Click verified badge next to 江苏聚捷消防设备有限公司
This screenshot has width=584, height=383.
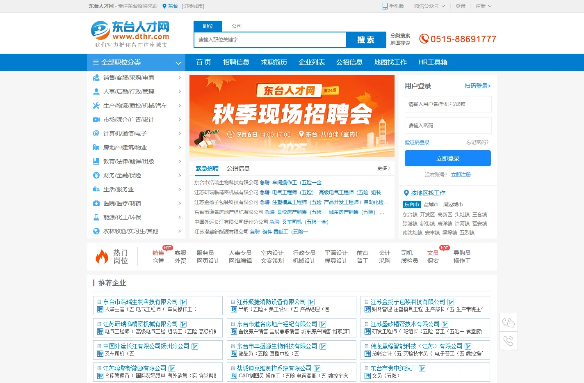311,302
